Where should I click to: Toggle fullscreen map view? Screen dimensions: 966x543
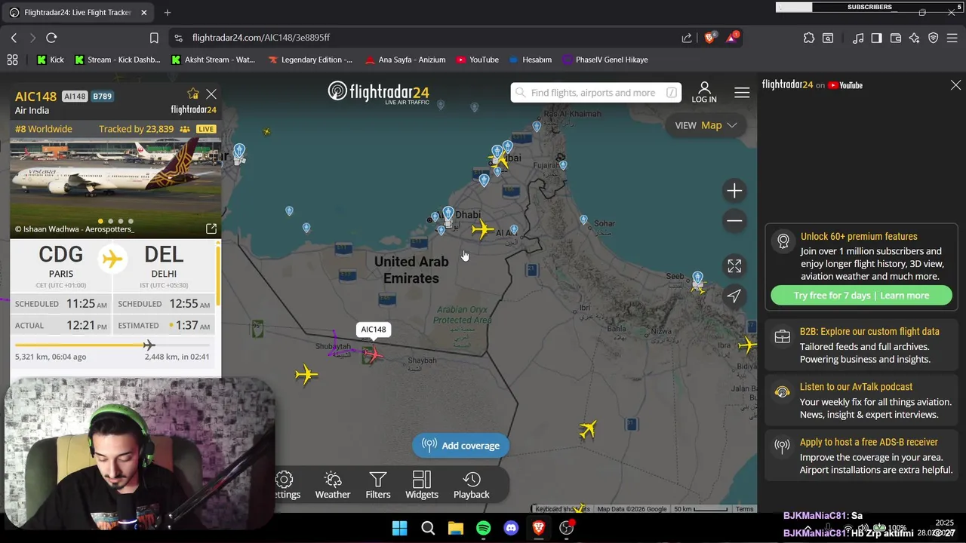pos(734,266)
